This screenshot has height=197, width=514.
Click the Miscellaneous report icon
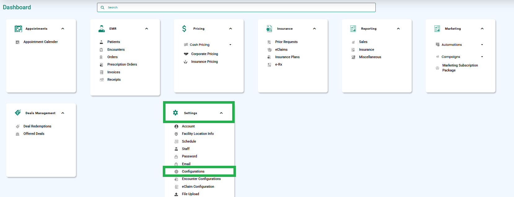[x=353, y=57]
